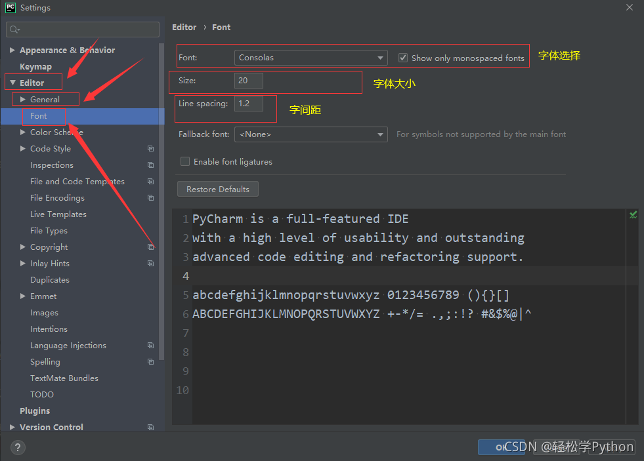Open File and Code Templates page

coord(77,181)
